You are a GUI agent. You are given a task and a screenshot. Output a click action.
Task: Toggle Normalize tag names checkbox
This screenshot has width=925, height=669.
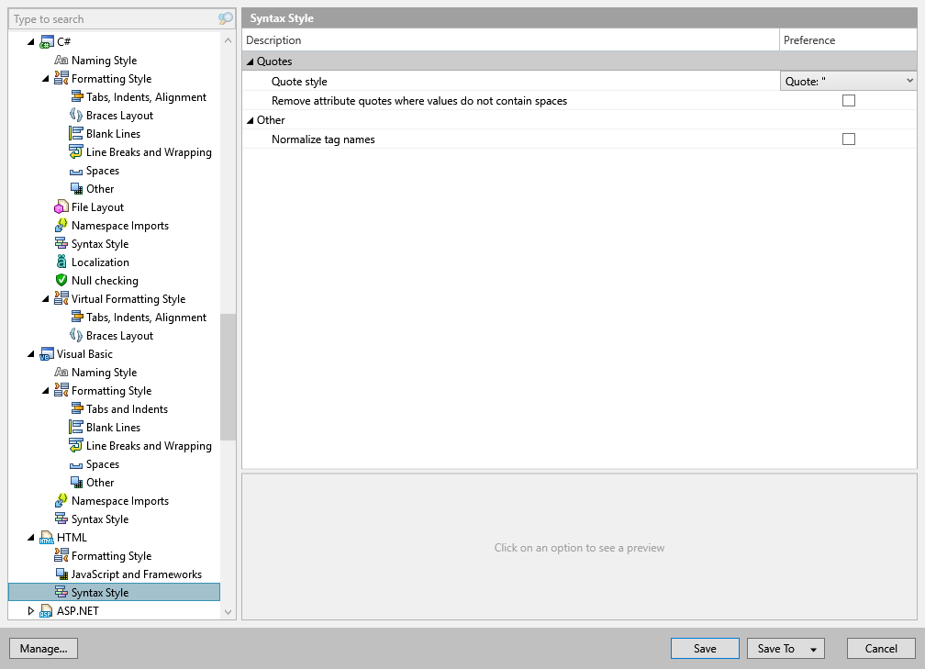pos(848,139)
